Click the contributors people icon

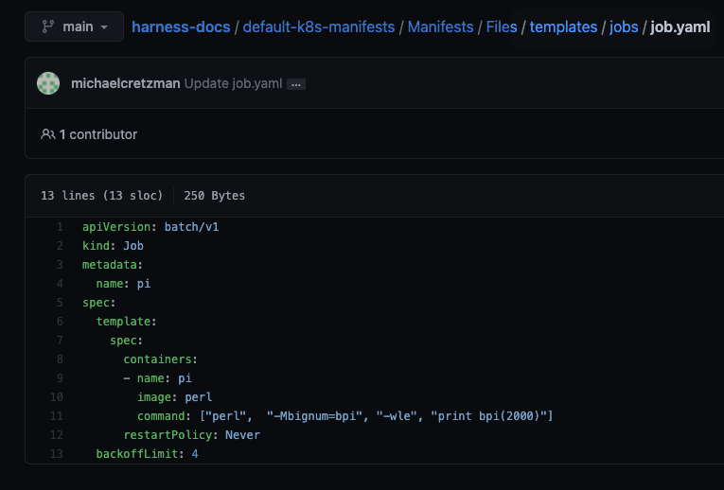[47, 134]
